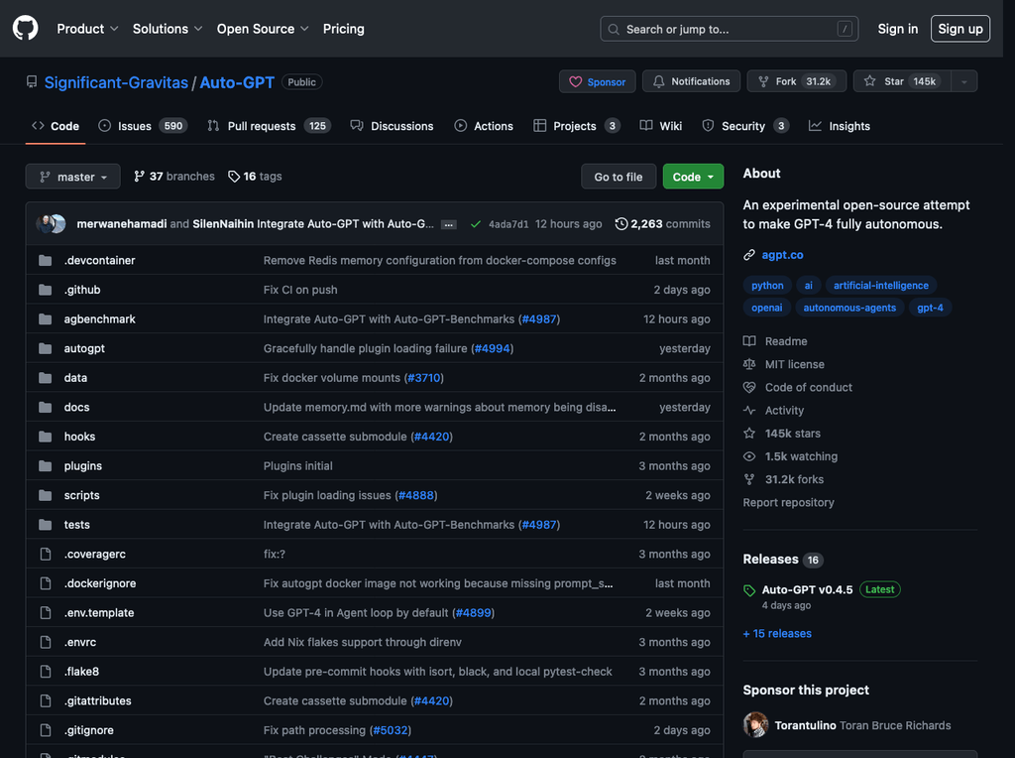Open the 2,263 commits link
The image size is (1015, 758).
[x=663, y=223]
